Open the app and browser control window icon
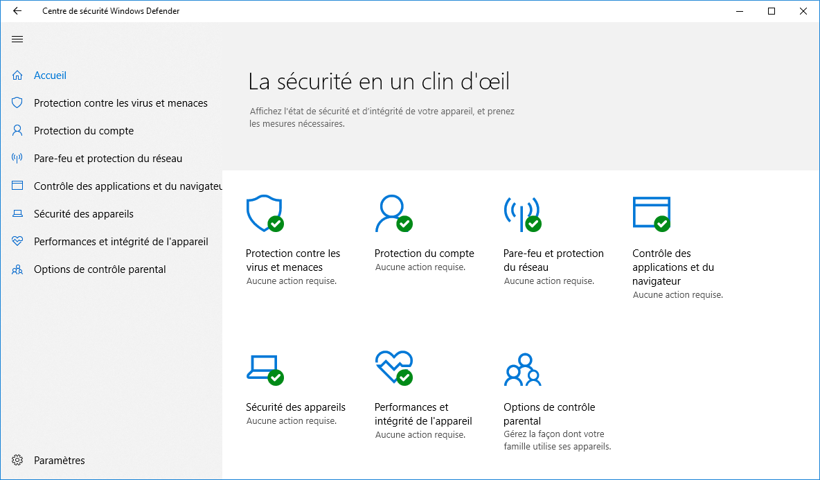 [651, 214]
